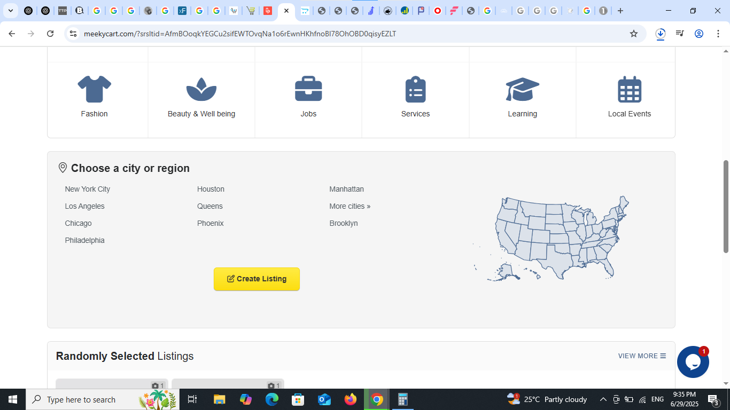Open the search tabs dropdown arrow
The width and height of the screenshot is (730, 410).
[10, 11]
